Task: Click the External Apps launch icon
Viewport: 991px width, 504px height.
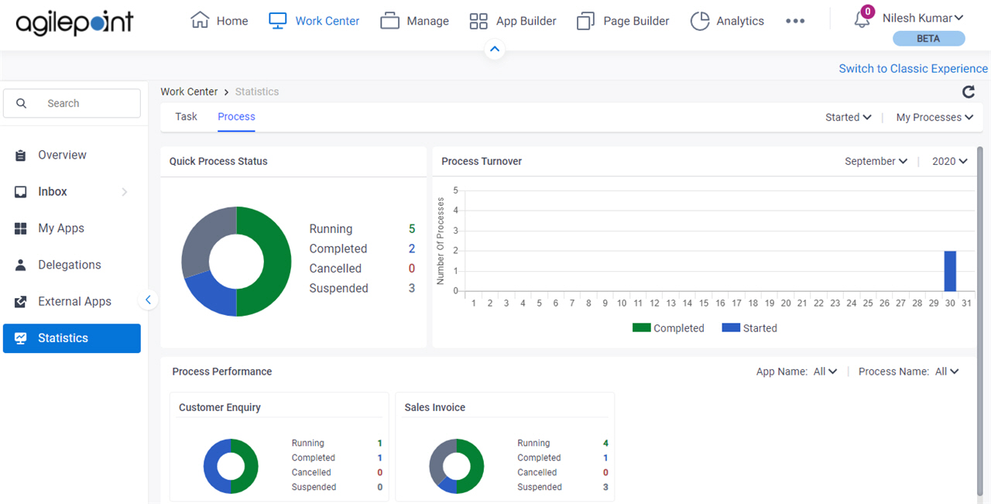Action: [21, 301]
